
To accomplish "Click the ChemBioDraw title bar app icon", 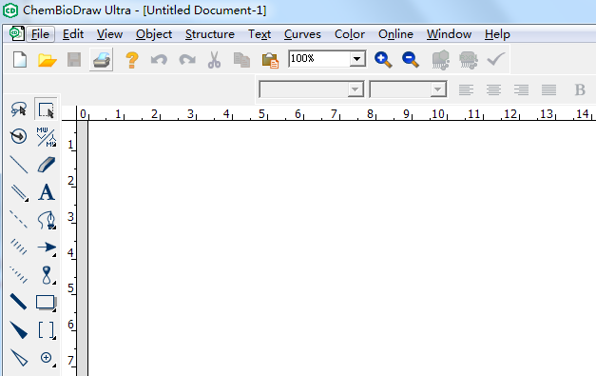I will point(10,10).
